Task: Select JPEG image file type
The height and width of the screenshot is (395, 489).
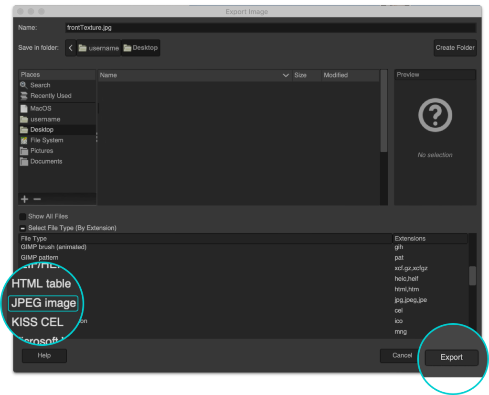Action: pyautogui.click(x=43, y=303)
